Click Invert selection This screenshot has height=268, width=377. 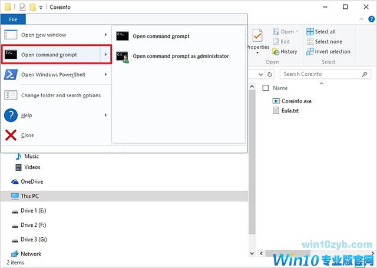tap(328, 52)
